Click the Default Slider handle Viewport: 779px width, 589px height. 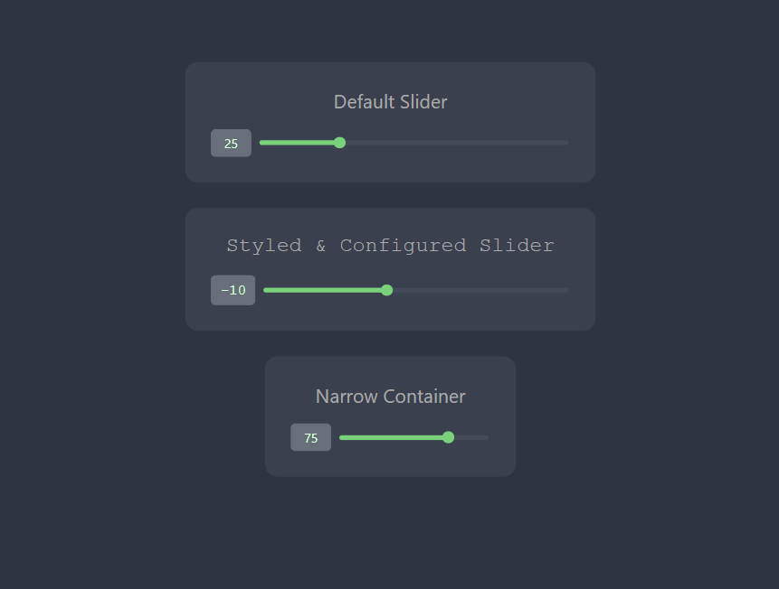tap(339, 143)
